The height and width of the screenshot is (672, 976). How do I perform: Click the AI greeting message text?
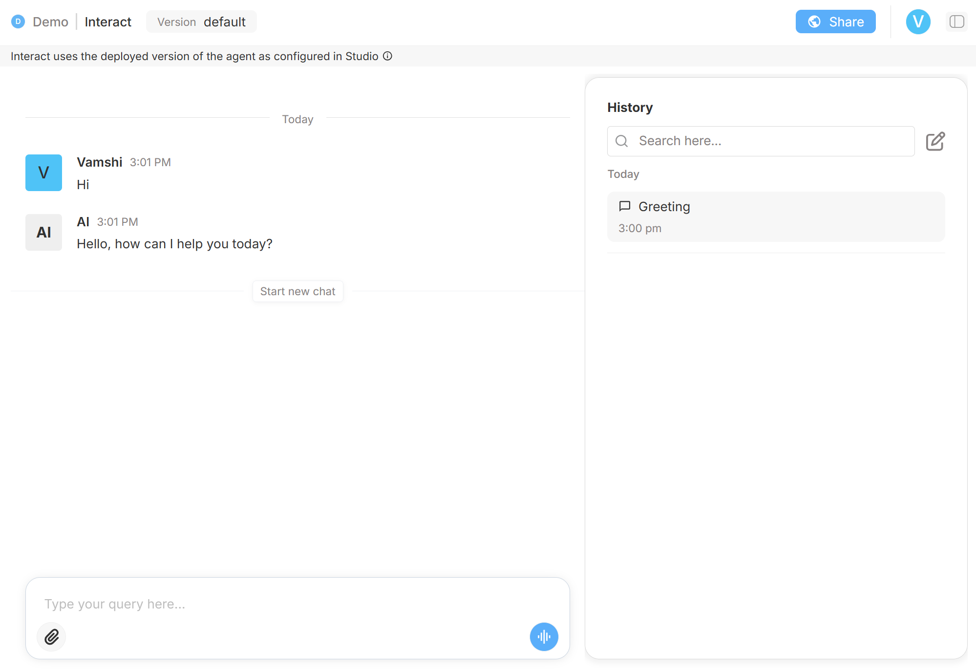point(174,244)
